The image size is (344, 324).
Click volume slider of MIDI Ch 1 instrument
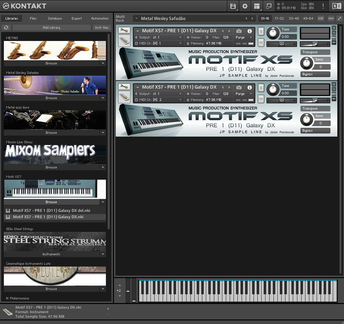(x=315, y=44)
